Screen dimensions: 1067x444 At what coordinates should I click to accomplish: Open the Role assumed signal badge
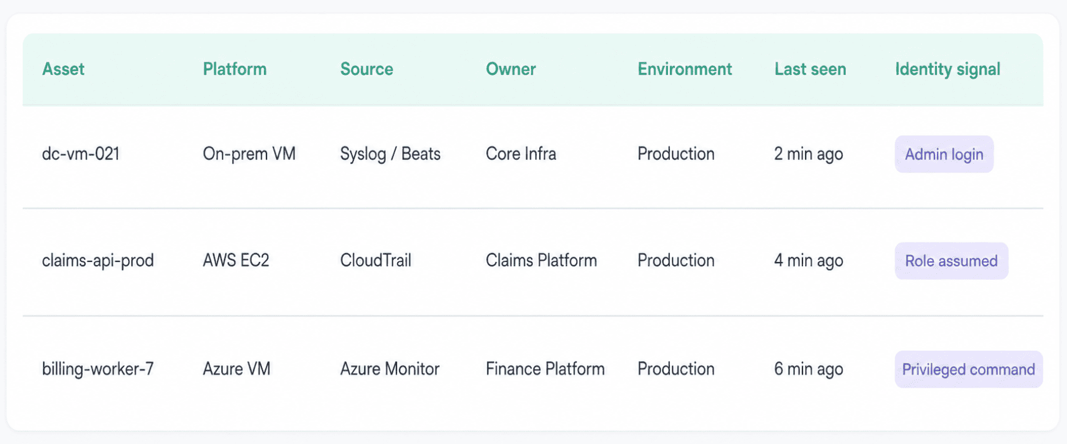click(951, 261)
